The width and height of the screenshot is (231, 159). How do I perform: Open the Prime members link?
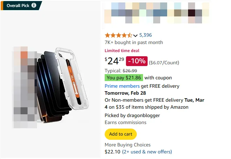click(x=122, y=86)
